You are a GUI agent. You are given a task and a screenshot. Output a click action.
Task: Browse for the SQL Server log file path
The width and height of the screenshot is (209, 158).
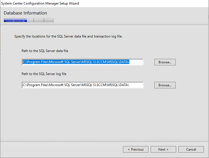[165, 85]
